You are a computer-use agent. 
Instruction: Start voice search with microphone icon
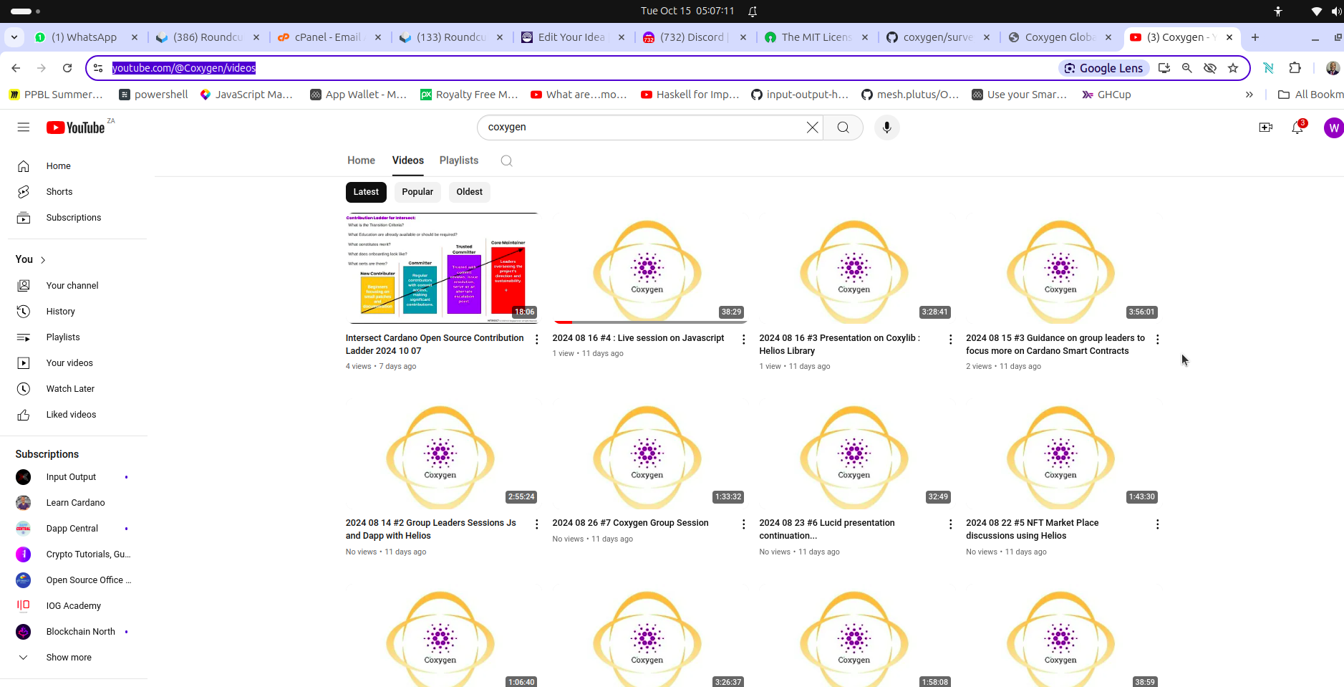click(x=886, y=128)
